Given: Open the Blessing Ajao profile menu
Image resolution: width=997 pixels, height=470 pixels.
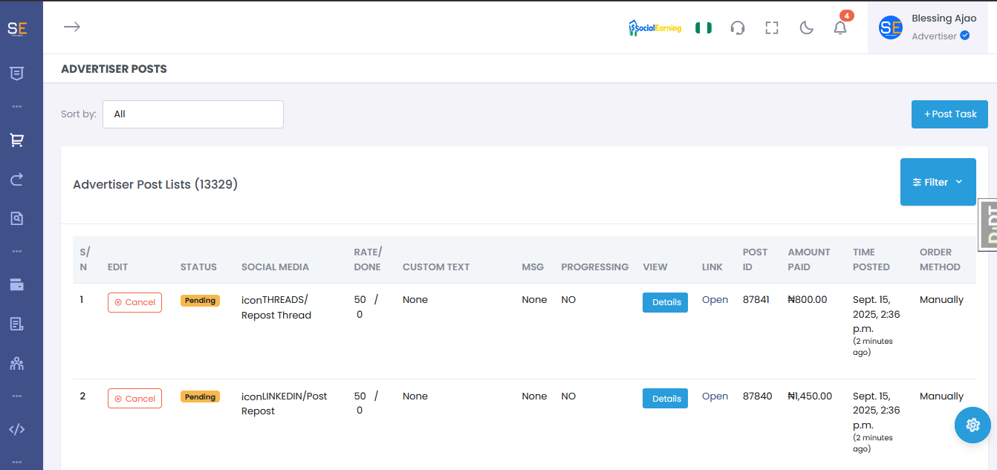Looking at the screenshot, I should coord(927,27).
